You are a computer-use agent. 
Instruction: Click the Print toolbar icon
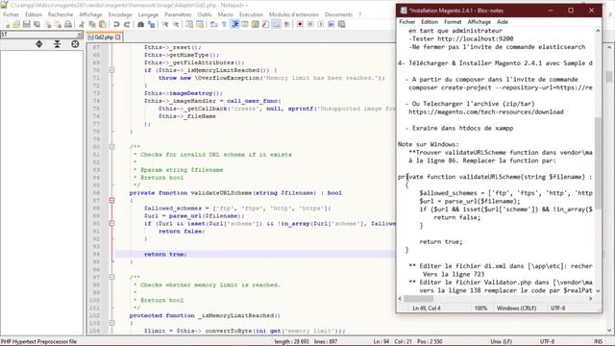click(x=68, y=24)
